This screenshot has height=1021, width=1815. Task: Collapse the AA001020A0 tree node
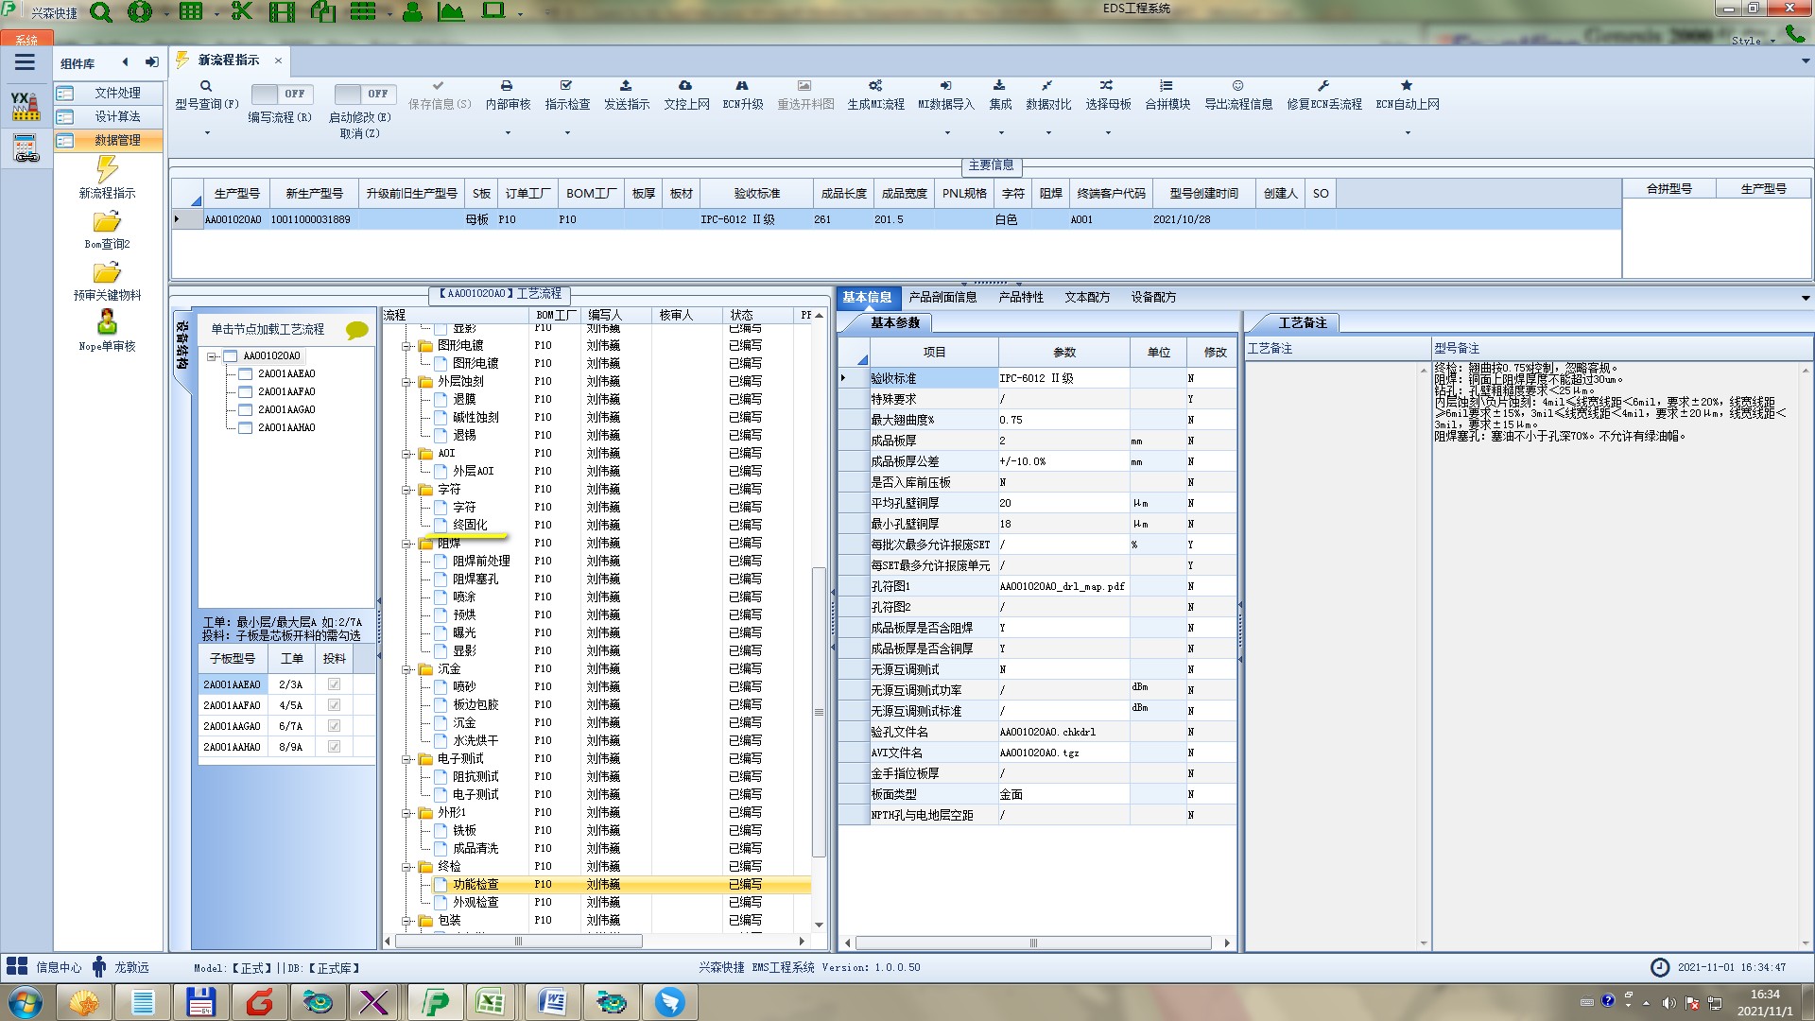coord(213,356)
